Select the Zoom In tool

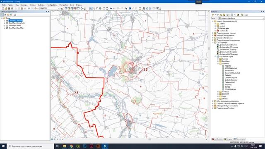[91, 8]
